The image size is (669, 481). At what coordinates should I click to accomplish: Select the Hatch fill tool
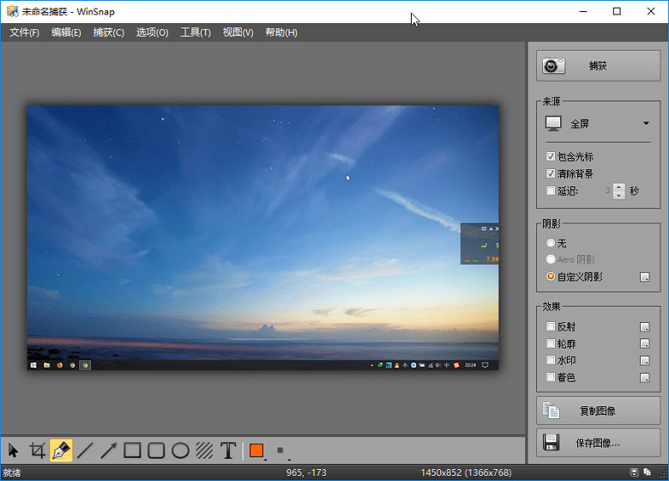pos(204,450)
